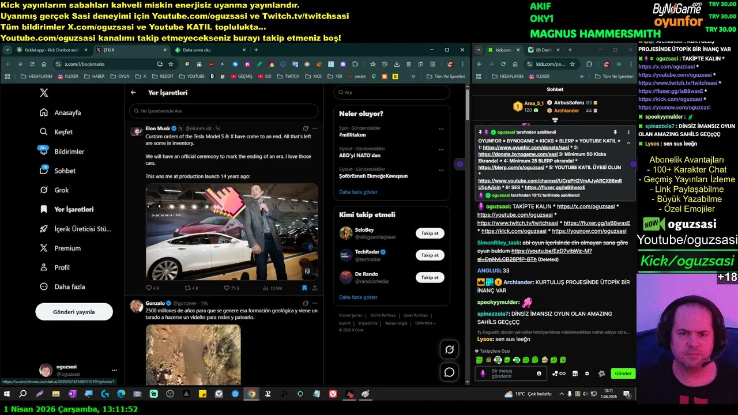Open Daha fazla menu in X sidebar
Image resolution: width=738 pixels, height=415 pixels.
coord(62,286)
